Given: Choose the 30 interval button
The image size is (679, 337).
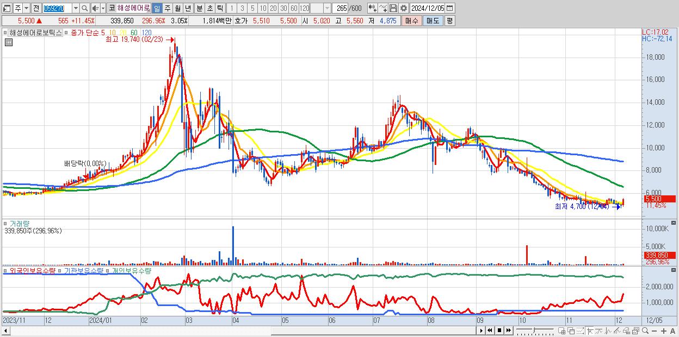Looking at the screenshot, I should tap(283, 9).
